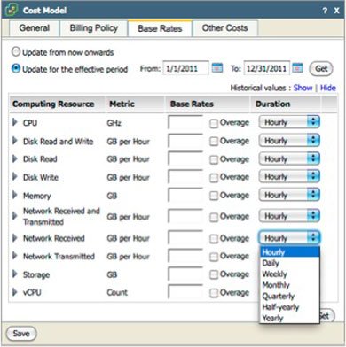Click the Get button
Viewport: 346px width, 347px height.
321,68
